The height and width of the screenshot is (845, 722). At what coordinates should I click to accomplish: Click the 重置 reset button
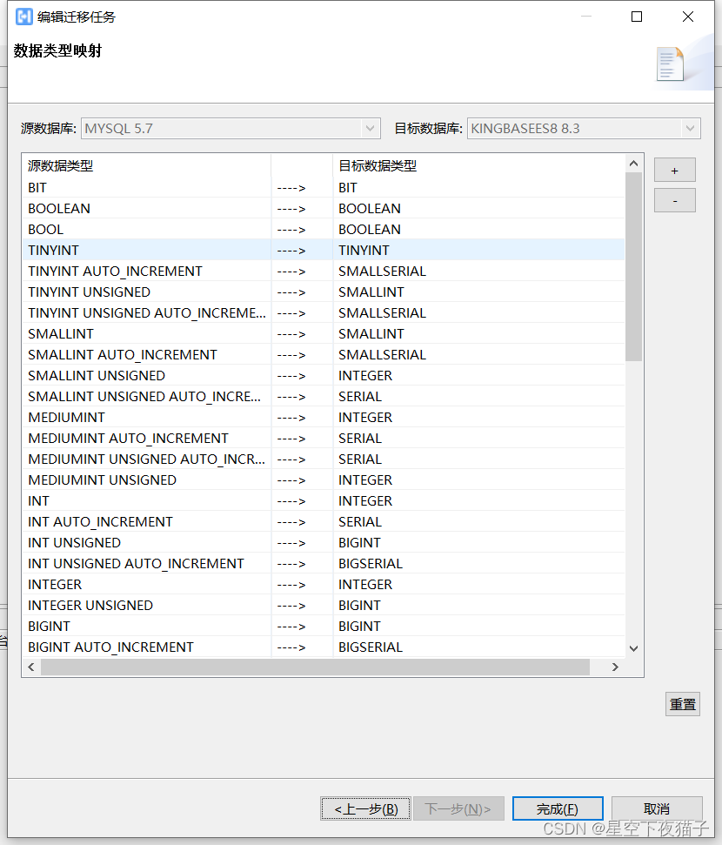point(683,704)
